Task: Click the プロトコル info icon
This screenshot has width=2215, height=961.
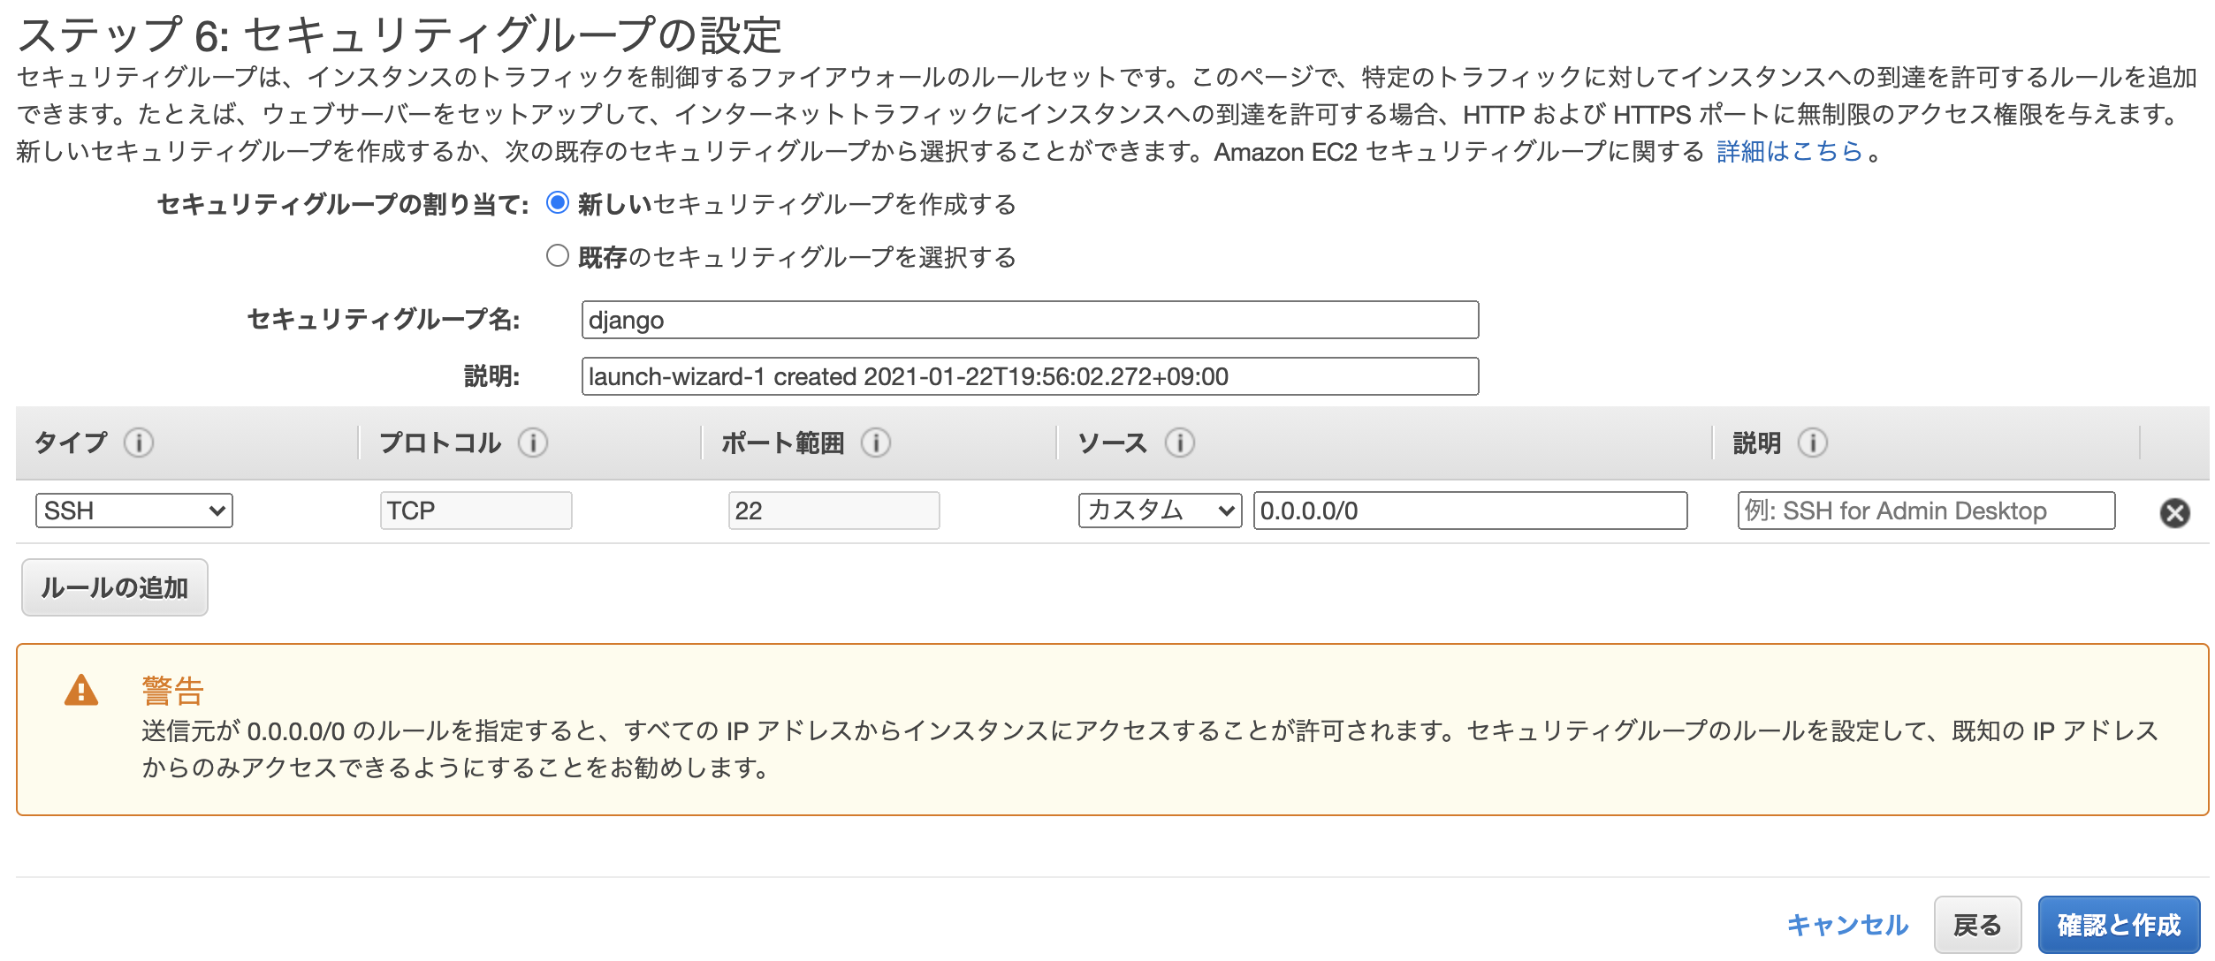Action: [x=531, y=444]
